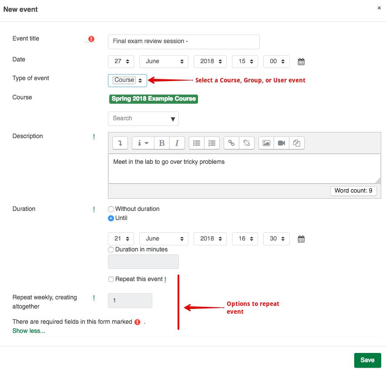386x373 pixels.
Task: Open the Type of event dropdown
Action: click(128, 80)
